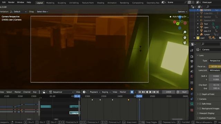This screenshot has height=124, width=221.
Task: Click the current frame field showing 2459
Action: pos(168,92)
